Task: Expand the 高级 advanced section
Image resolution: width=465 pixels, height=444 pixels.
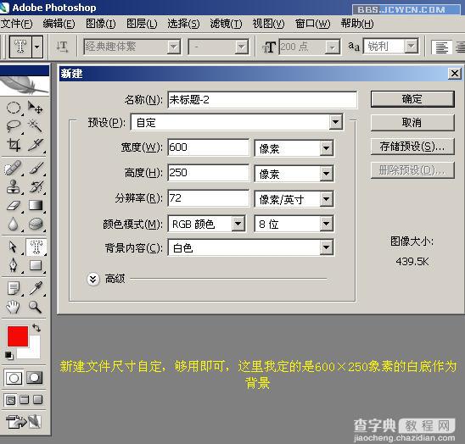Action: point(93,279)
